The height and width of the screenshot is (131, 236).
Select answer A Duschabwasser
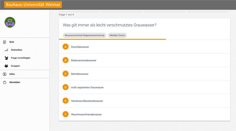145,47
